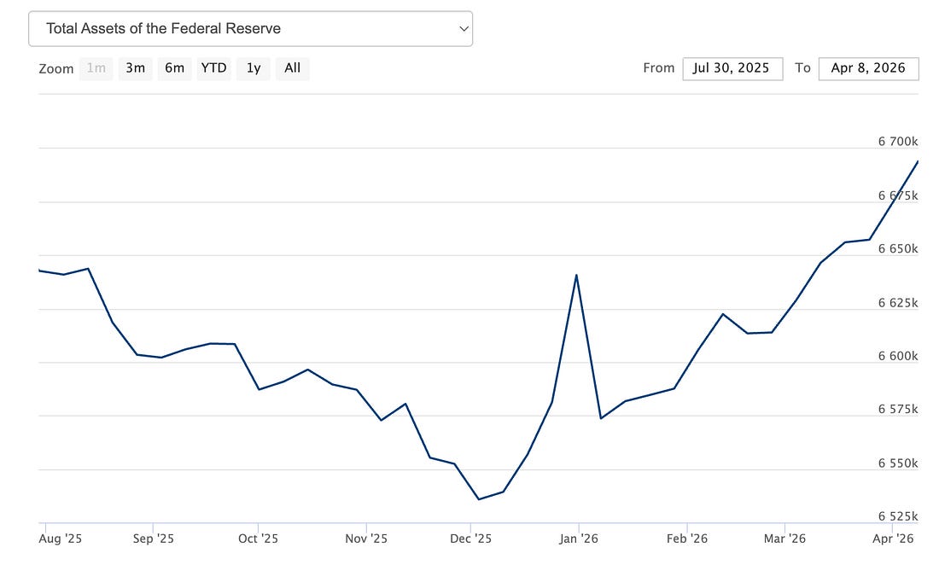939x565 pixels.
Task: Click the From label text
Action: [x=659, y=68]
